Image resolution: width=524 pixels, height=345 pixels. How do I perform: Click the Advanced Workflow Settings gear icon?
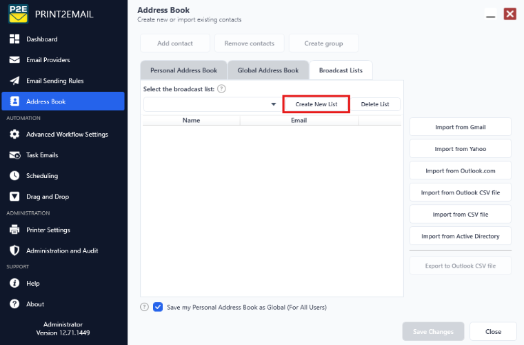click(x=14, y=134)
